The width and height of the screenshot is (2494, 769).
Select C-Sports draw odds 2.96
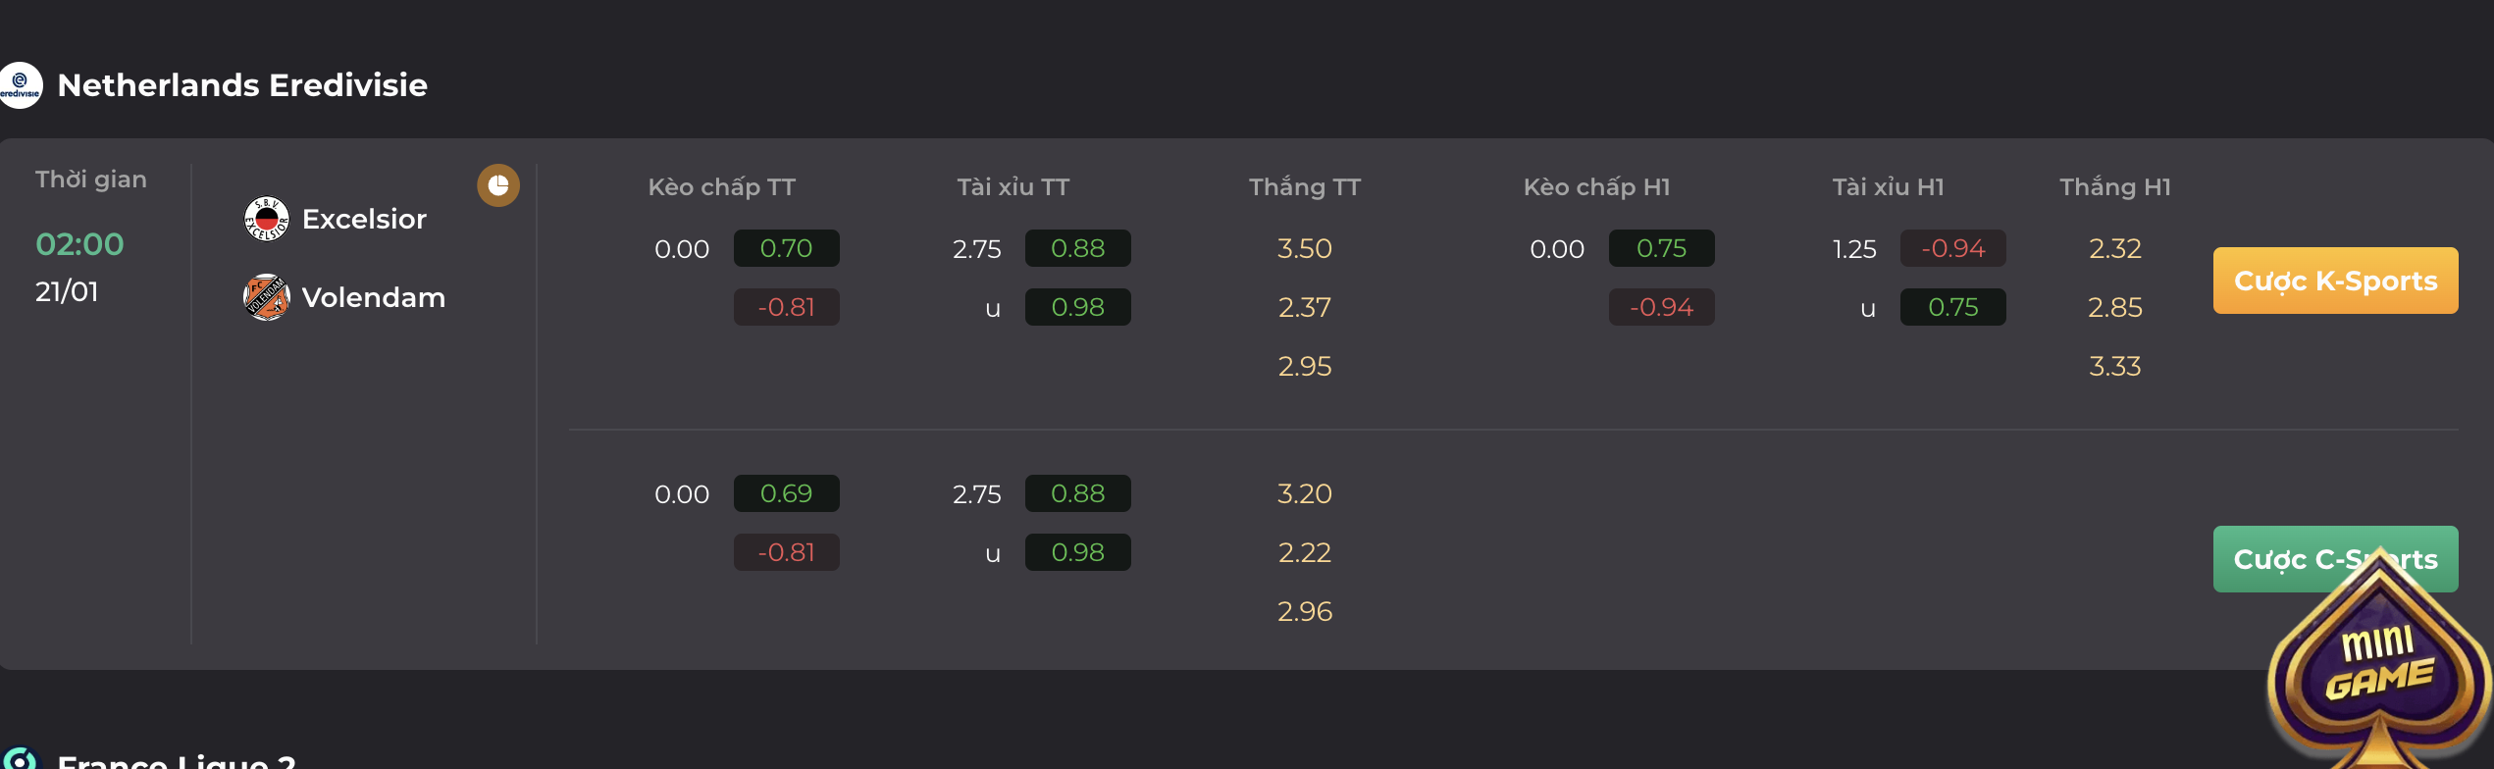pyautogui.click(x=1304, y=611)
